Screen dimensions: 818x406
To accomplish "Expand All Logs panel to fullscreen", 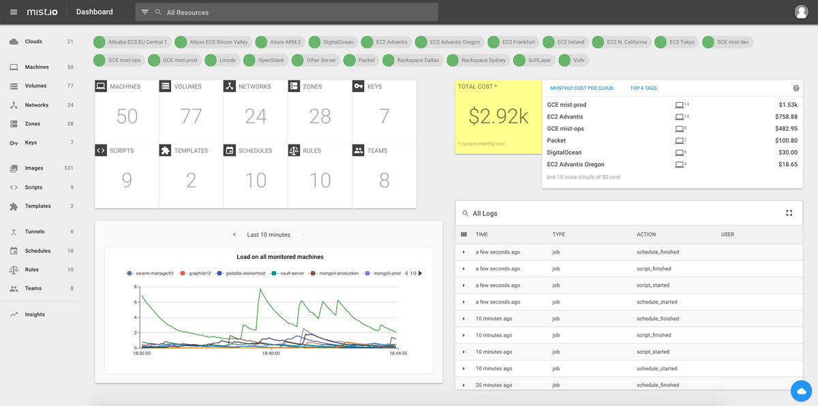I will [789, 213].
